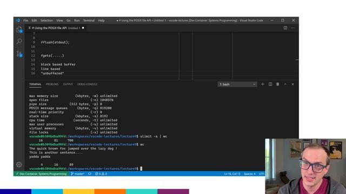Click the presenter webcam video overlay
The image size is (346, 194).
point(305,167)
